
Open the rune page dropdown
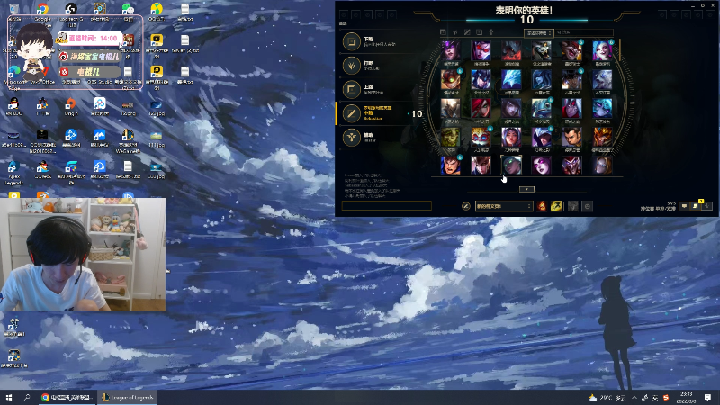pos(503,206)
